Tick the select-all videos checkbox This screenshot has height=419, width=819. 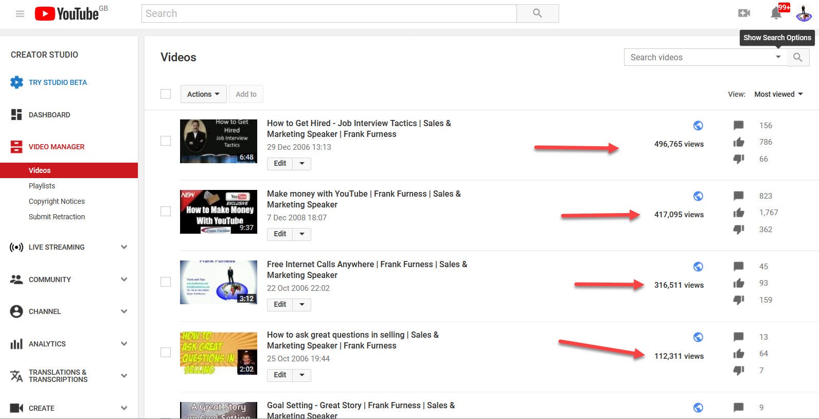166,94
